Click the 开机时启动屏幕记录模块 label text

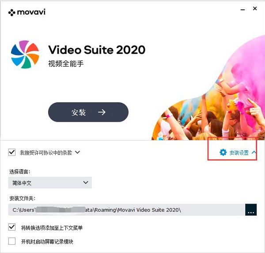47,242
